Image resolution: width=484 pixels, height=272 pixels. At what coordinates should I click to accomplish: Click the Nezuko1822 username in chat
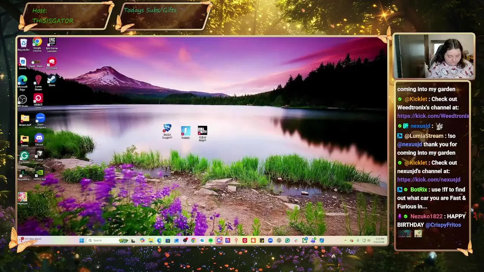coord(426,216)
